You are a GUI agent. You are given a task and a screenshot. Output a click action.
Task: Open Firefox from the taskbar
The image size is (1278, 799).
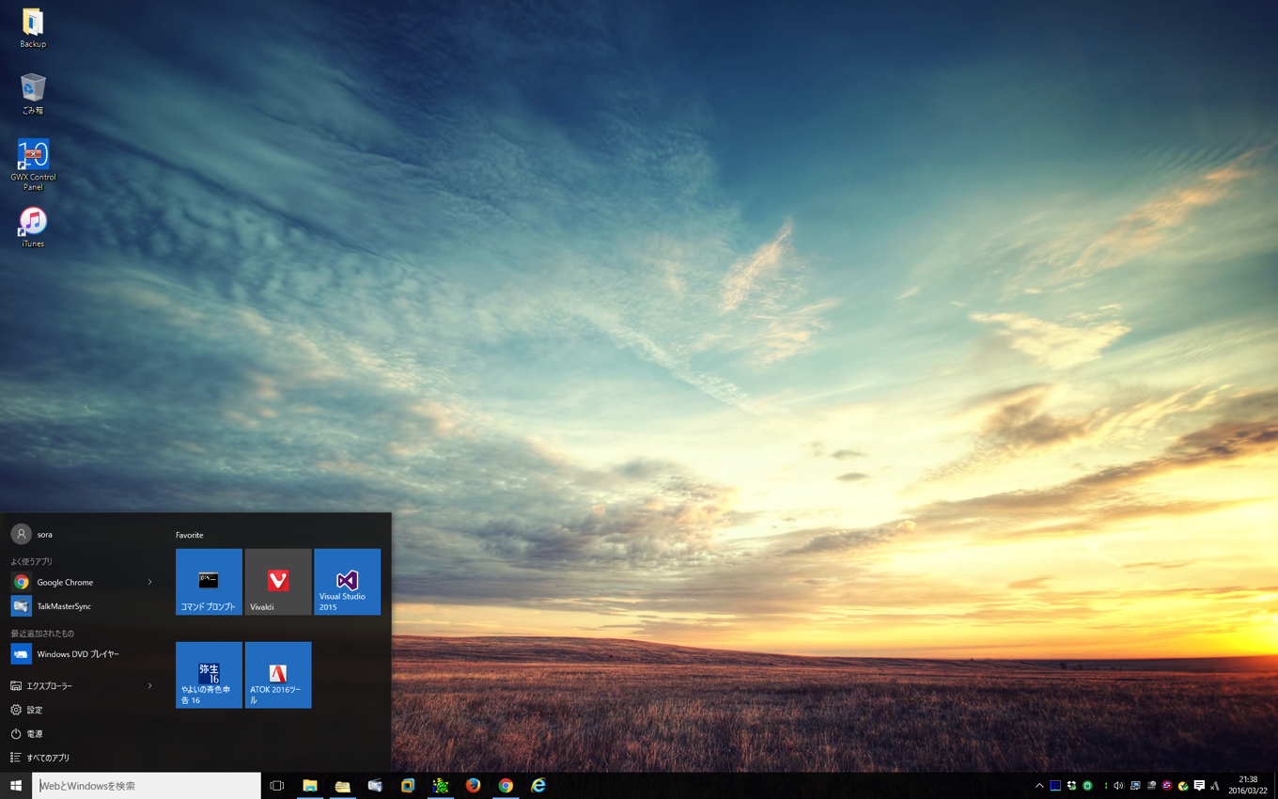coord(473,786)
